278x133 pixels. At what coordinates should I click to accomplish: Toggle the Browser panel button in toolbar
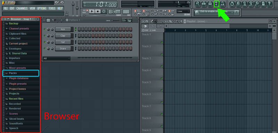[216, 3]
